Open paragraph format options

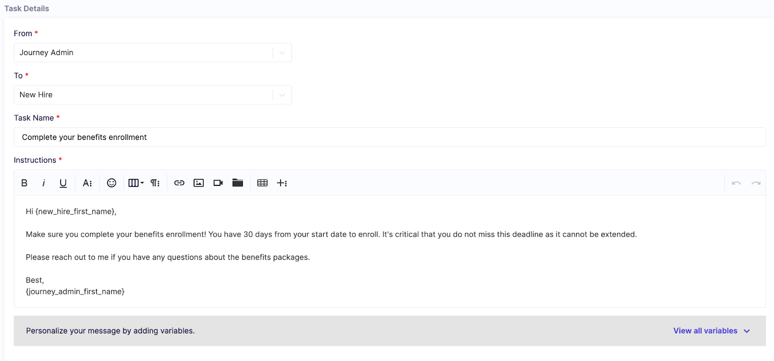[x=155, y=183]
